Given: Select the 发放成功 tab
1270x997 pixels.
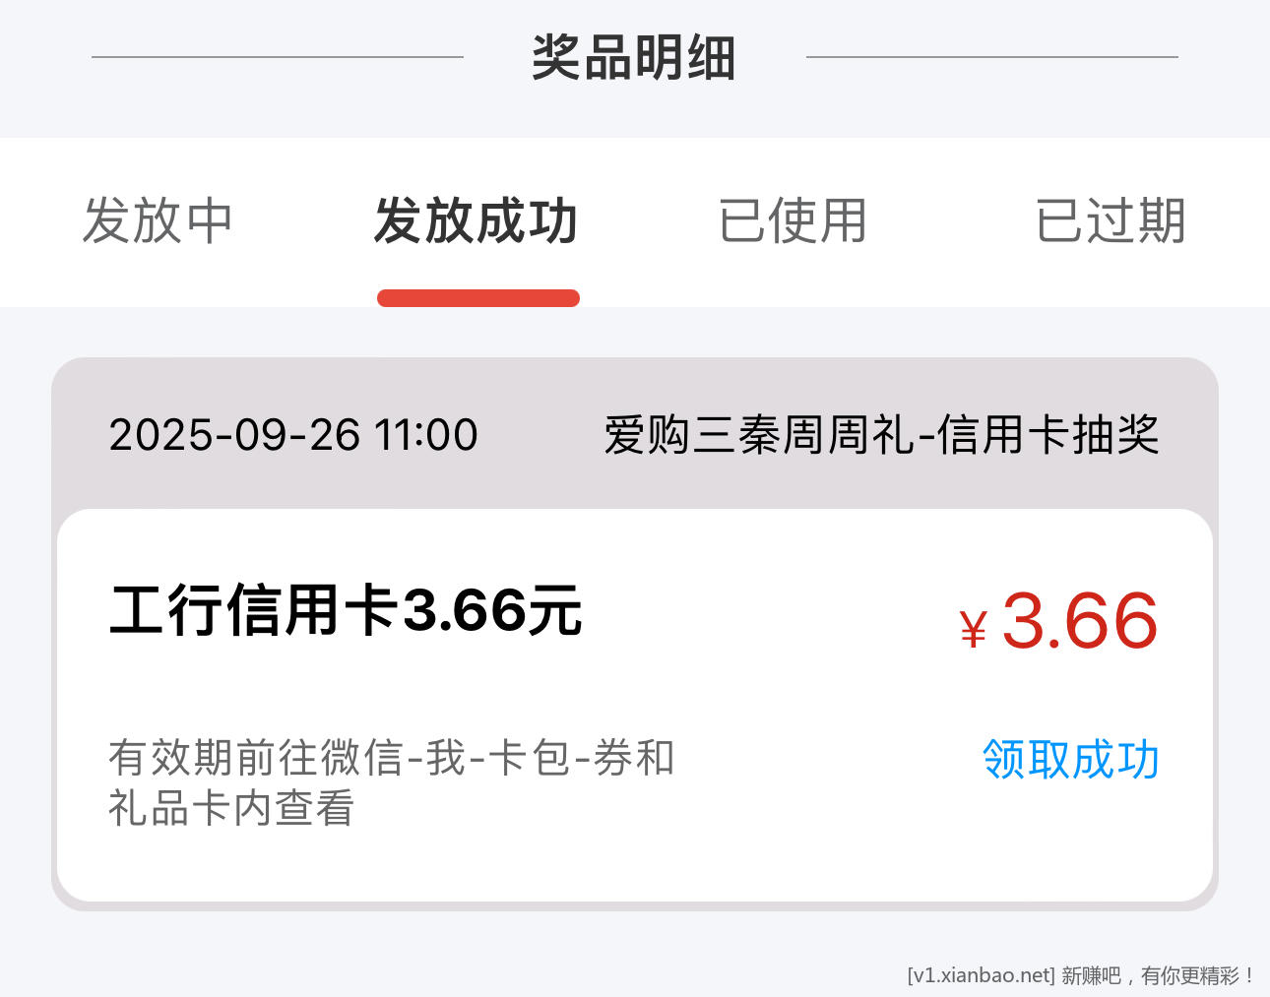Looking at the screenshot, I should [476, 219].
